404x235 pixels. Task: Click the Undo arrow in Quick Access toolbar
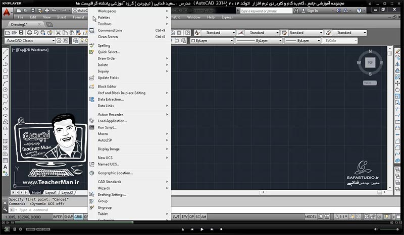pos(54,11)
